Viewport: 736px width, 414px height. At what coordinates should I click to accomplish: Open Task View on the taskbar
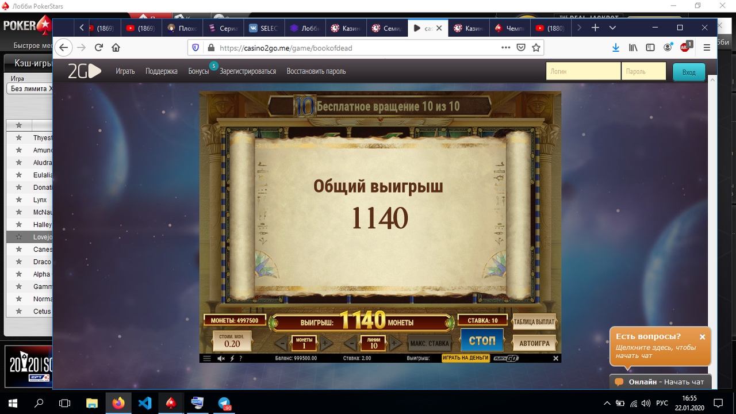(65, 402)
